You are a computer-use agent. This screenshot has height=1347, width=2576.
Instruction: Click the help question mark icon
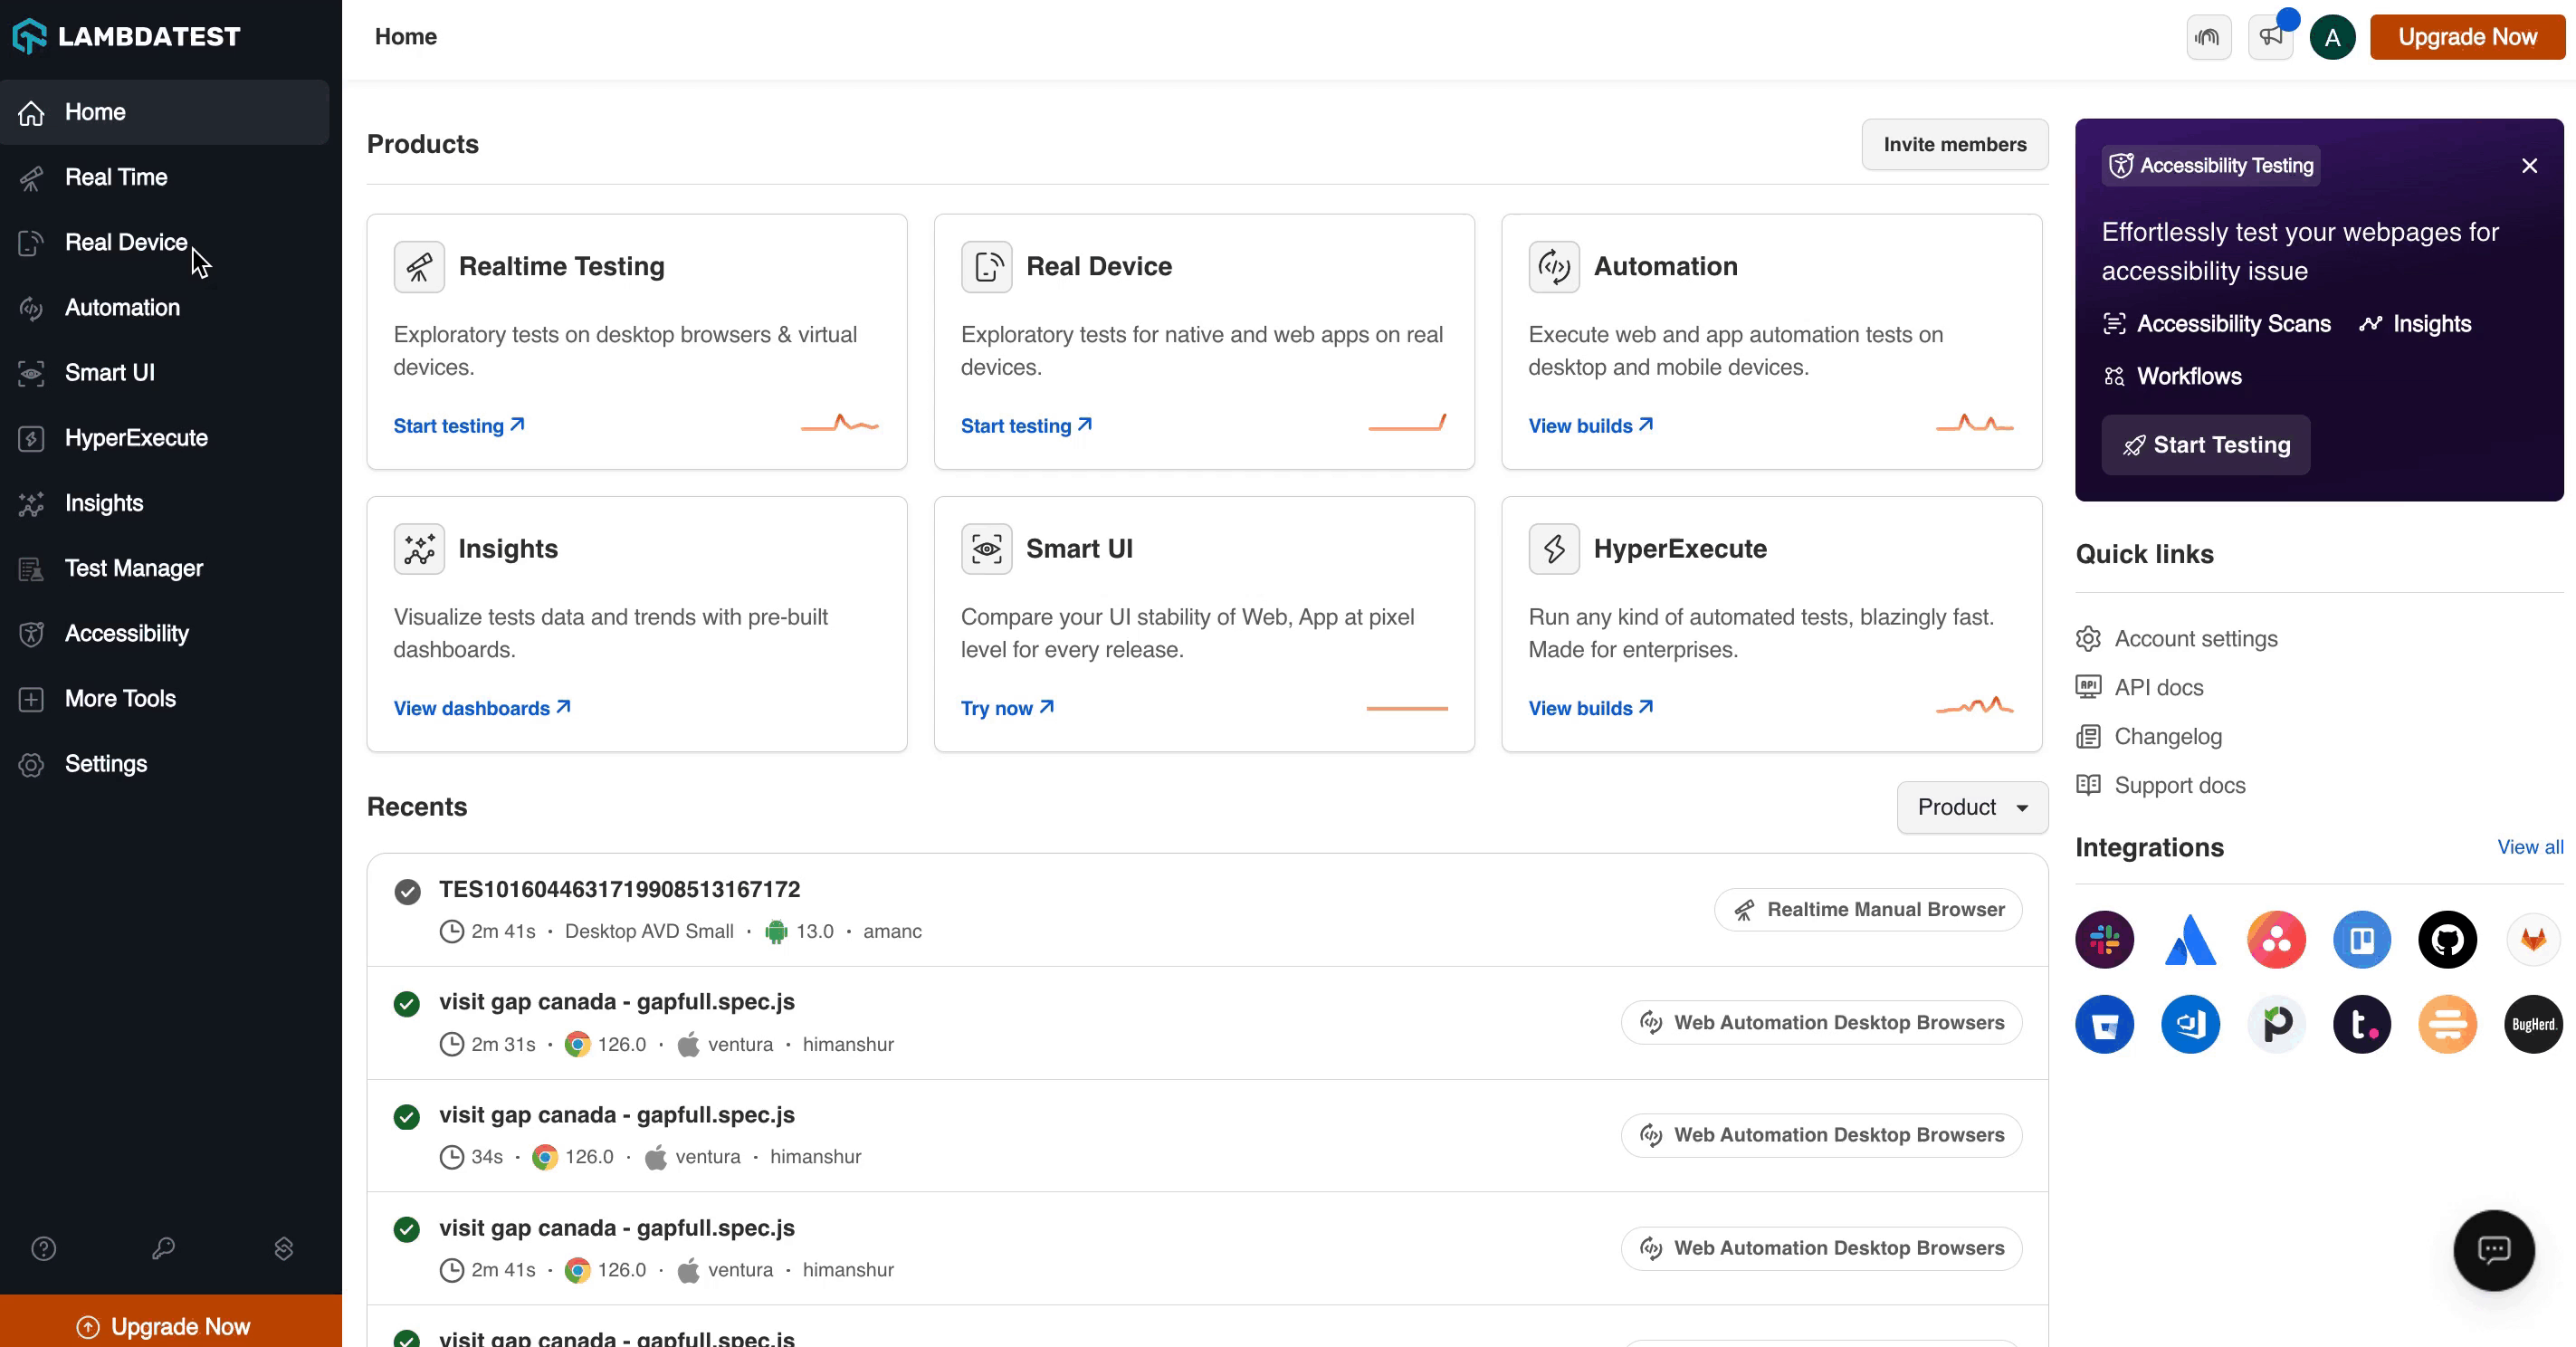(x=44, y=1248)
